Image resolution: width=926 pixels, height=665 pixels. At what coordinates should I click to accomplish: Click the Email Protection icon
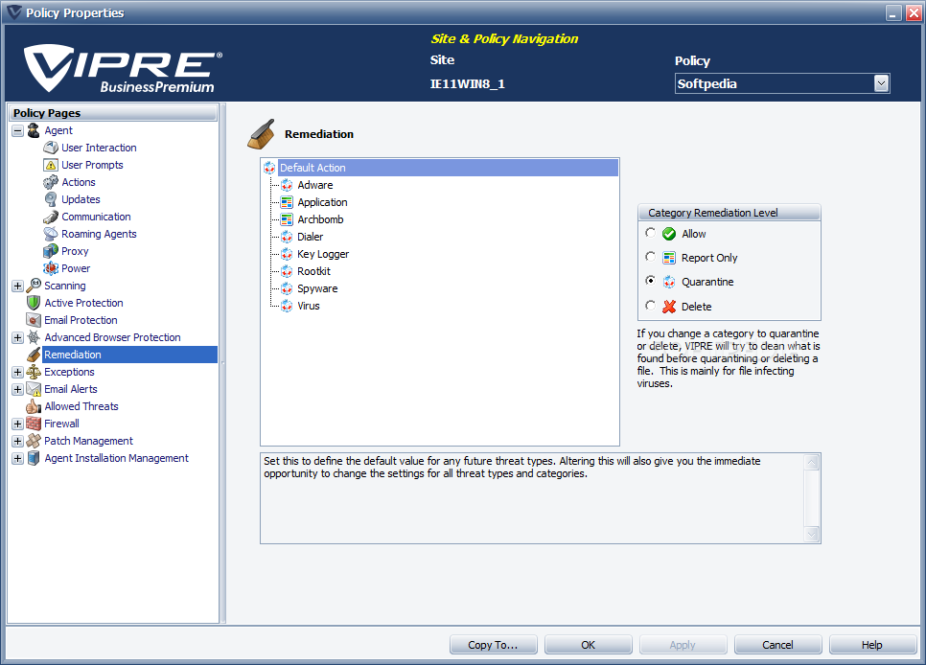point(34,320)
